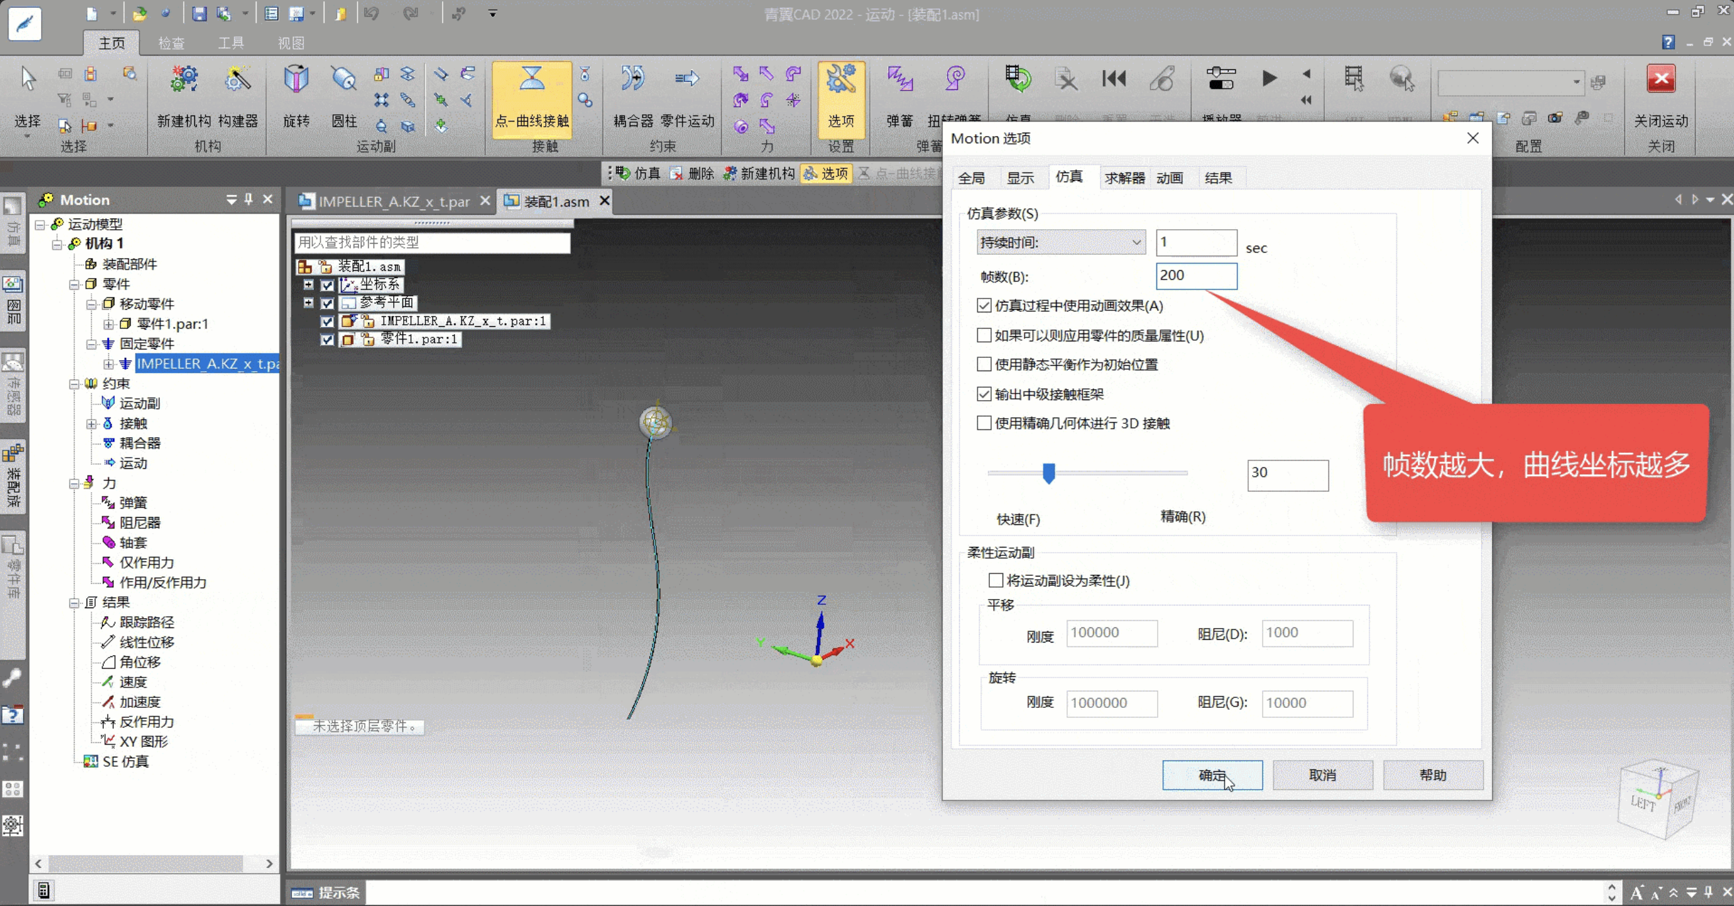
Task: Switch to the 全局 tab
Action: (x=971, y=178)
